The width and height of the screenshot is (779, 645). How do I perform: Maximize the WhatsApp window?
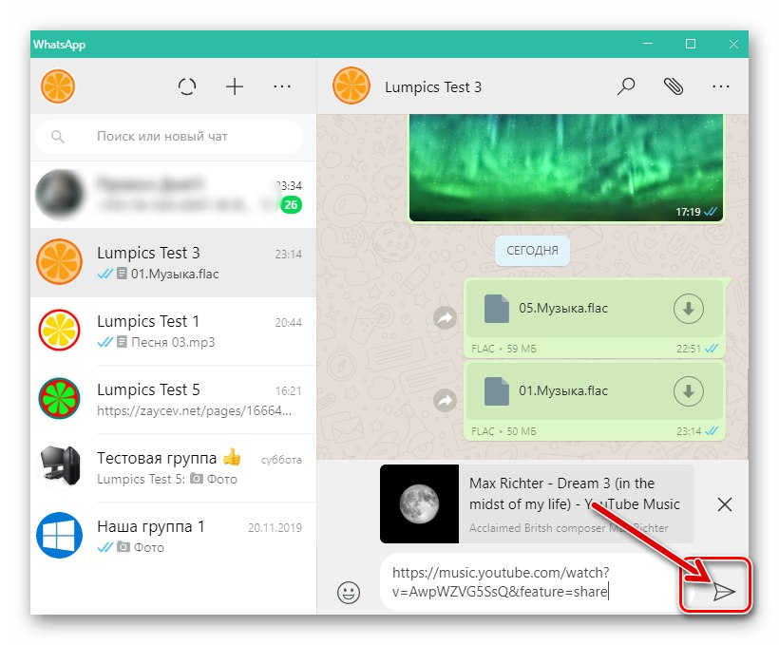click(x=690, y=44)
